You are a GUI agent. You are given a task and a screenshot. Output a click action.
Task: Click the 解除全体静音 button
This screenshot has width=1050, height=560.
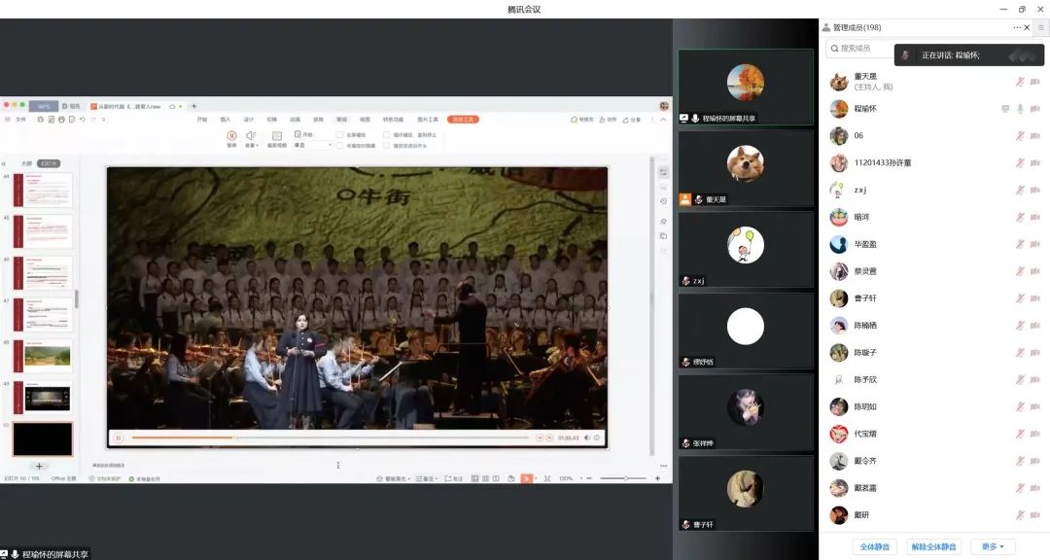[x=933, y=546]
